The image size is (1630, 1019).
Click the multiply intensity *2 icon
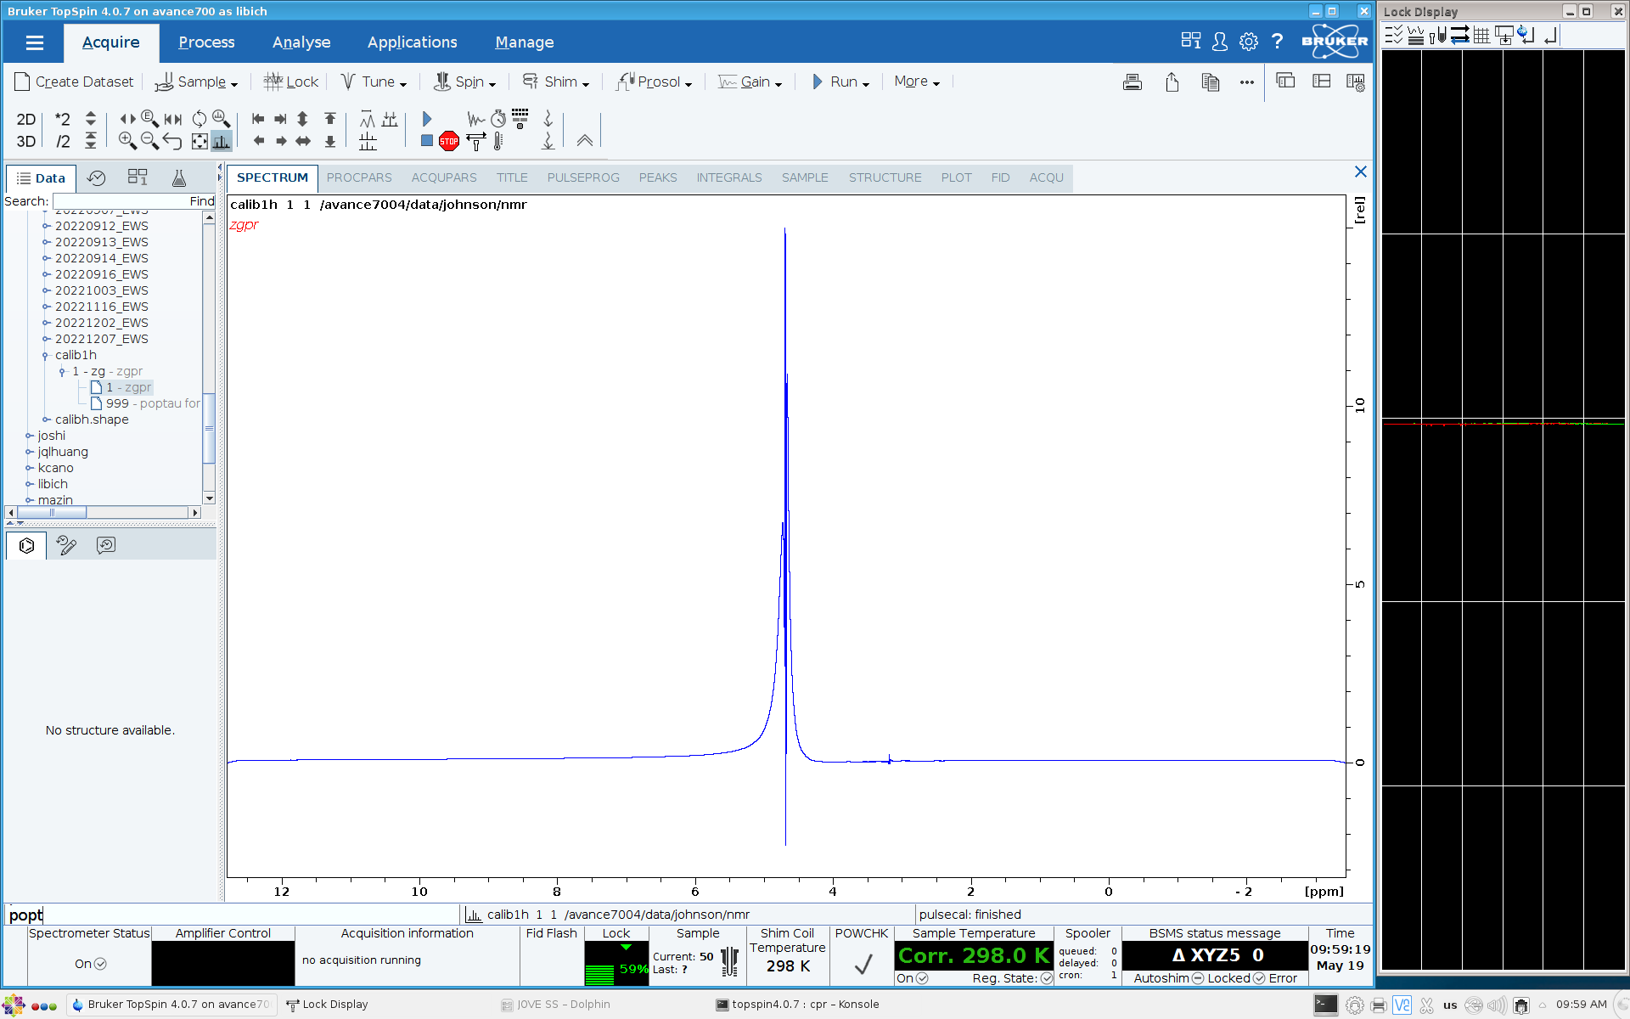pyautogui.click(x=62, y=119)
